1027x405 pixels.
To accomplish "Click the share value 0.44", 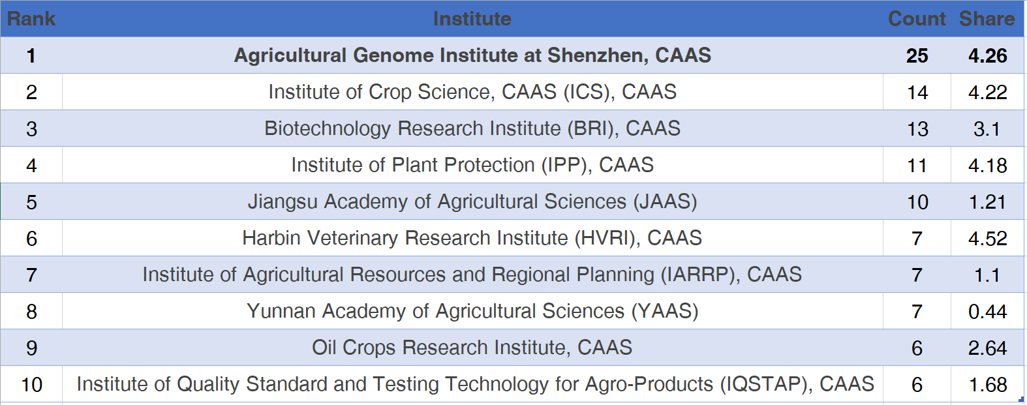I will click(x=987, y=312).
